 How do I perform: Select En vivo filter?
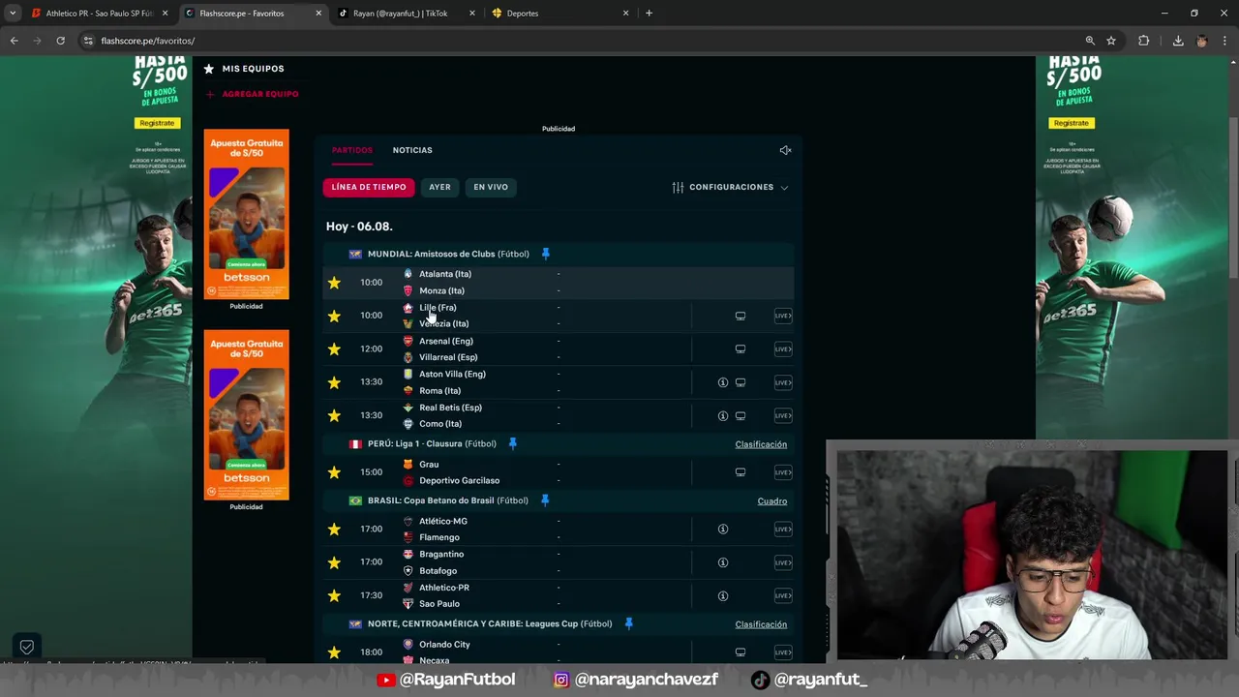[x=491, y=187]
